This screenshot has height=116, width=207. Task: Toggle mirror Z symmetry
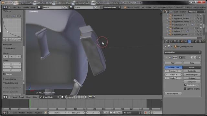click(18, 56)
